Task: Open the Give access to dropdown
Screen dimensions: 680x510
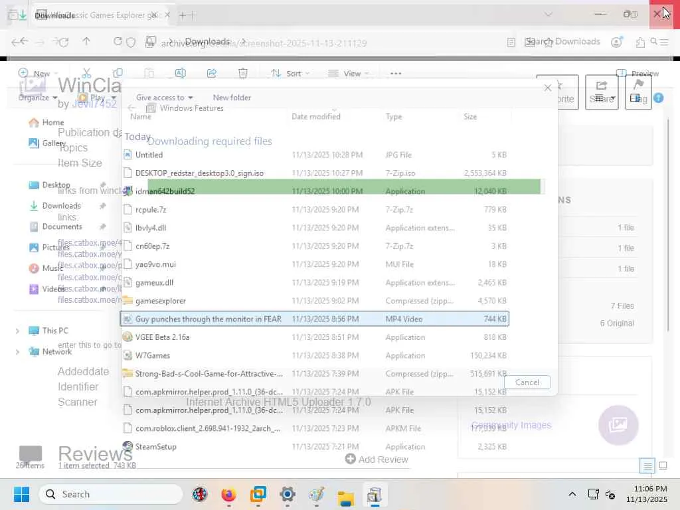Action: coord(165,98)
